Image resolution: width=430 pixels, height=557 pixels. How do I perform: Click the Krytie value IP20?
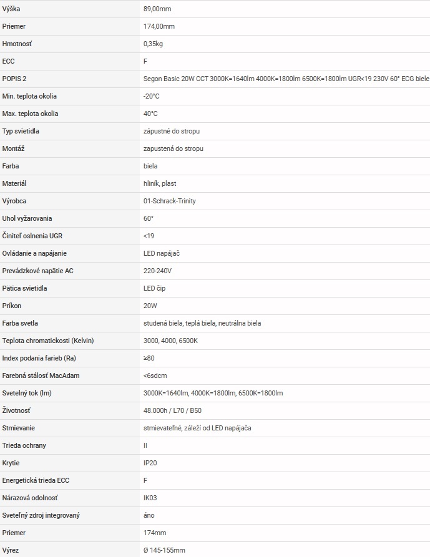point(150,463)
